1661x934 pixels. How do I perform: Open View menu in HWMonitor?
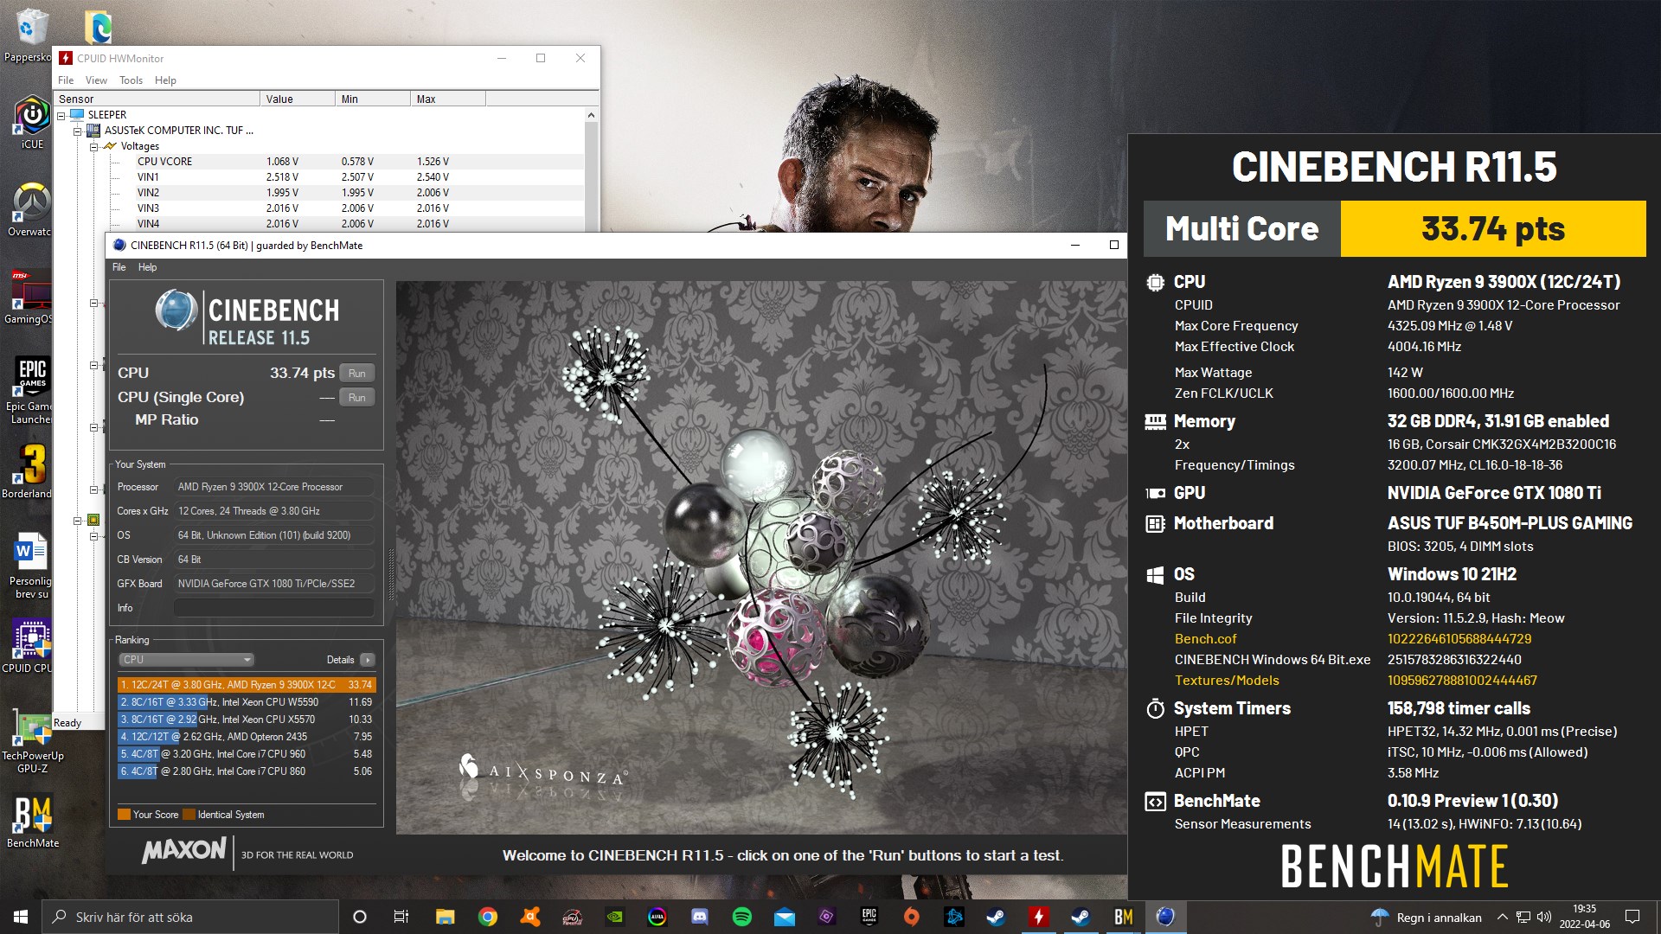click(96, 80)
